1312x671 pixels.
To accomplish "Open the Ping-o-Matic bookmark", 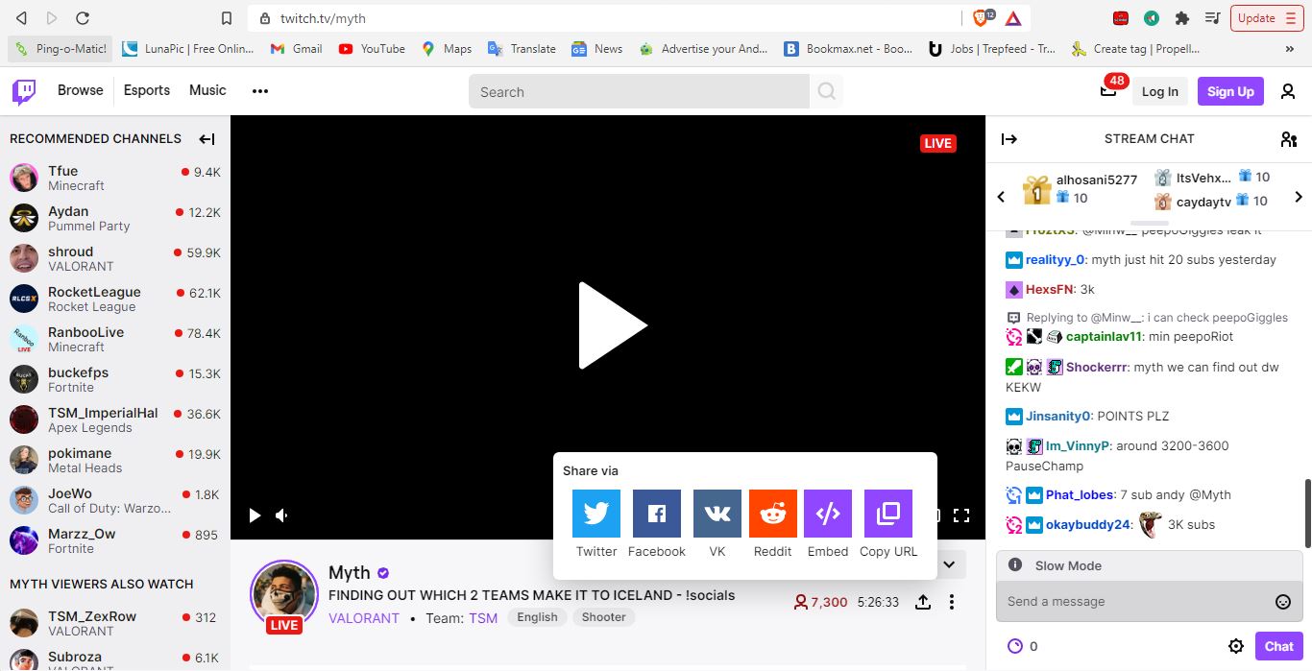I will (x=61, y=49).
